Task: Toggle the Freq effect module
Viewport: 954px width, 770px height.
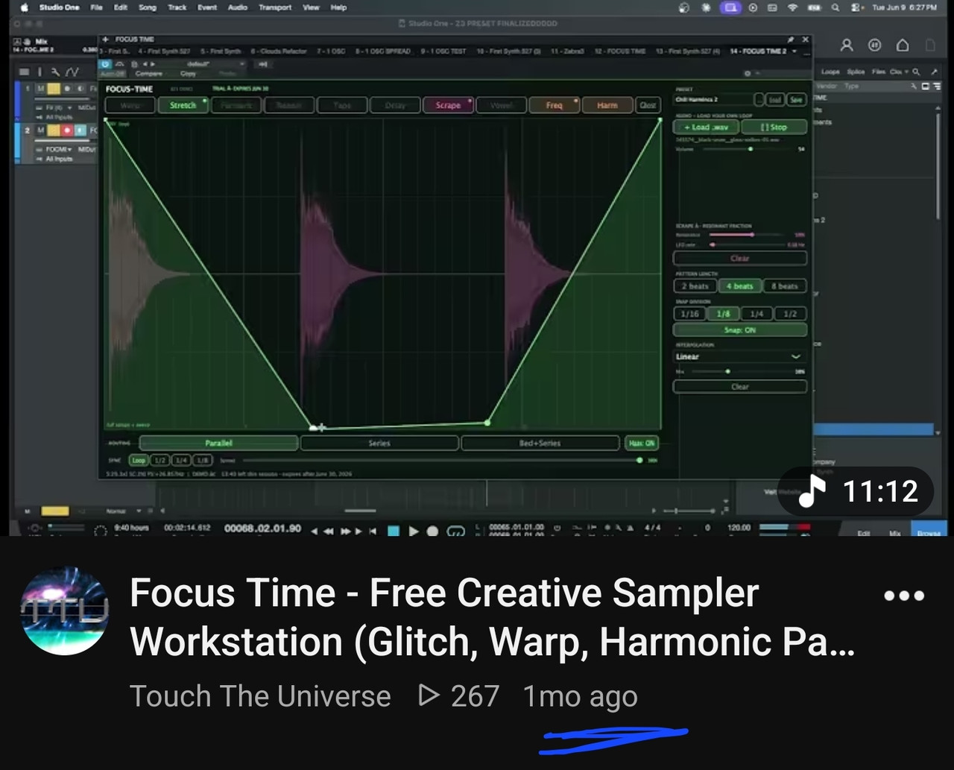Action: coord(554,105)
